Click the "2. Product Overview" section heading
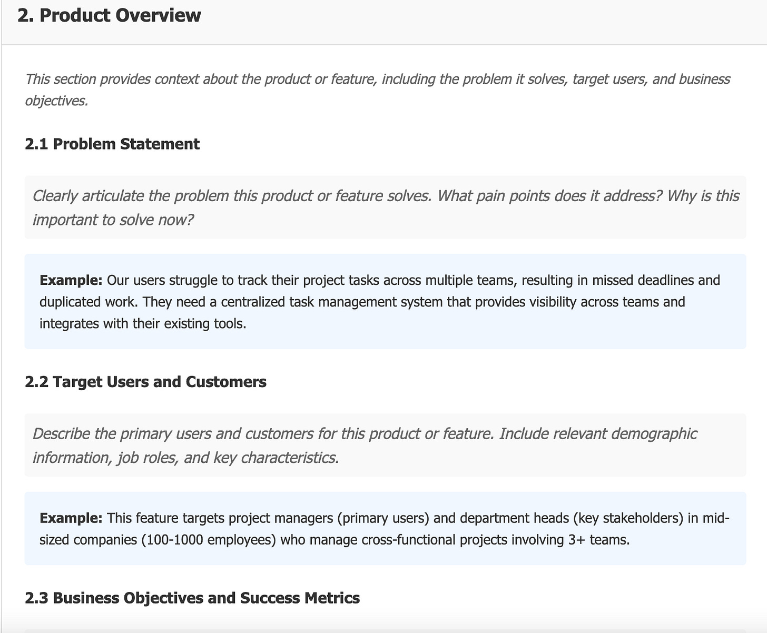 click(x=109, y=15)
